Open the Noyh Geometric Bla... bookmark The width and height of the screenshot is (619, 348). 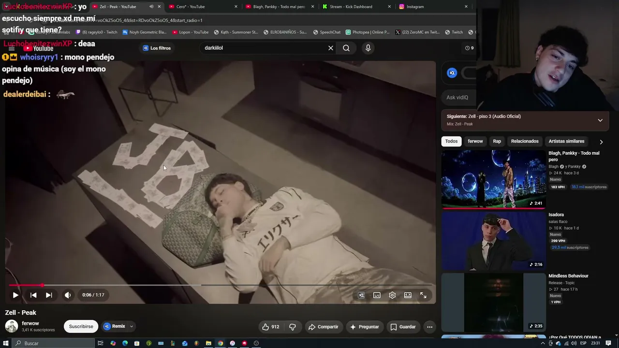pyautogui.click(x=145, y=32)
